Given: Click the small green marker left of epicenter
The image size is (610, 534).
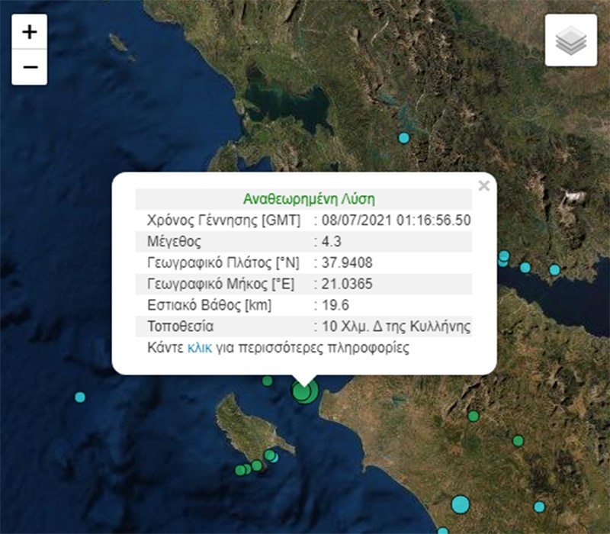Looking at the screenshot, I should point(267,381).
